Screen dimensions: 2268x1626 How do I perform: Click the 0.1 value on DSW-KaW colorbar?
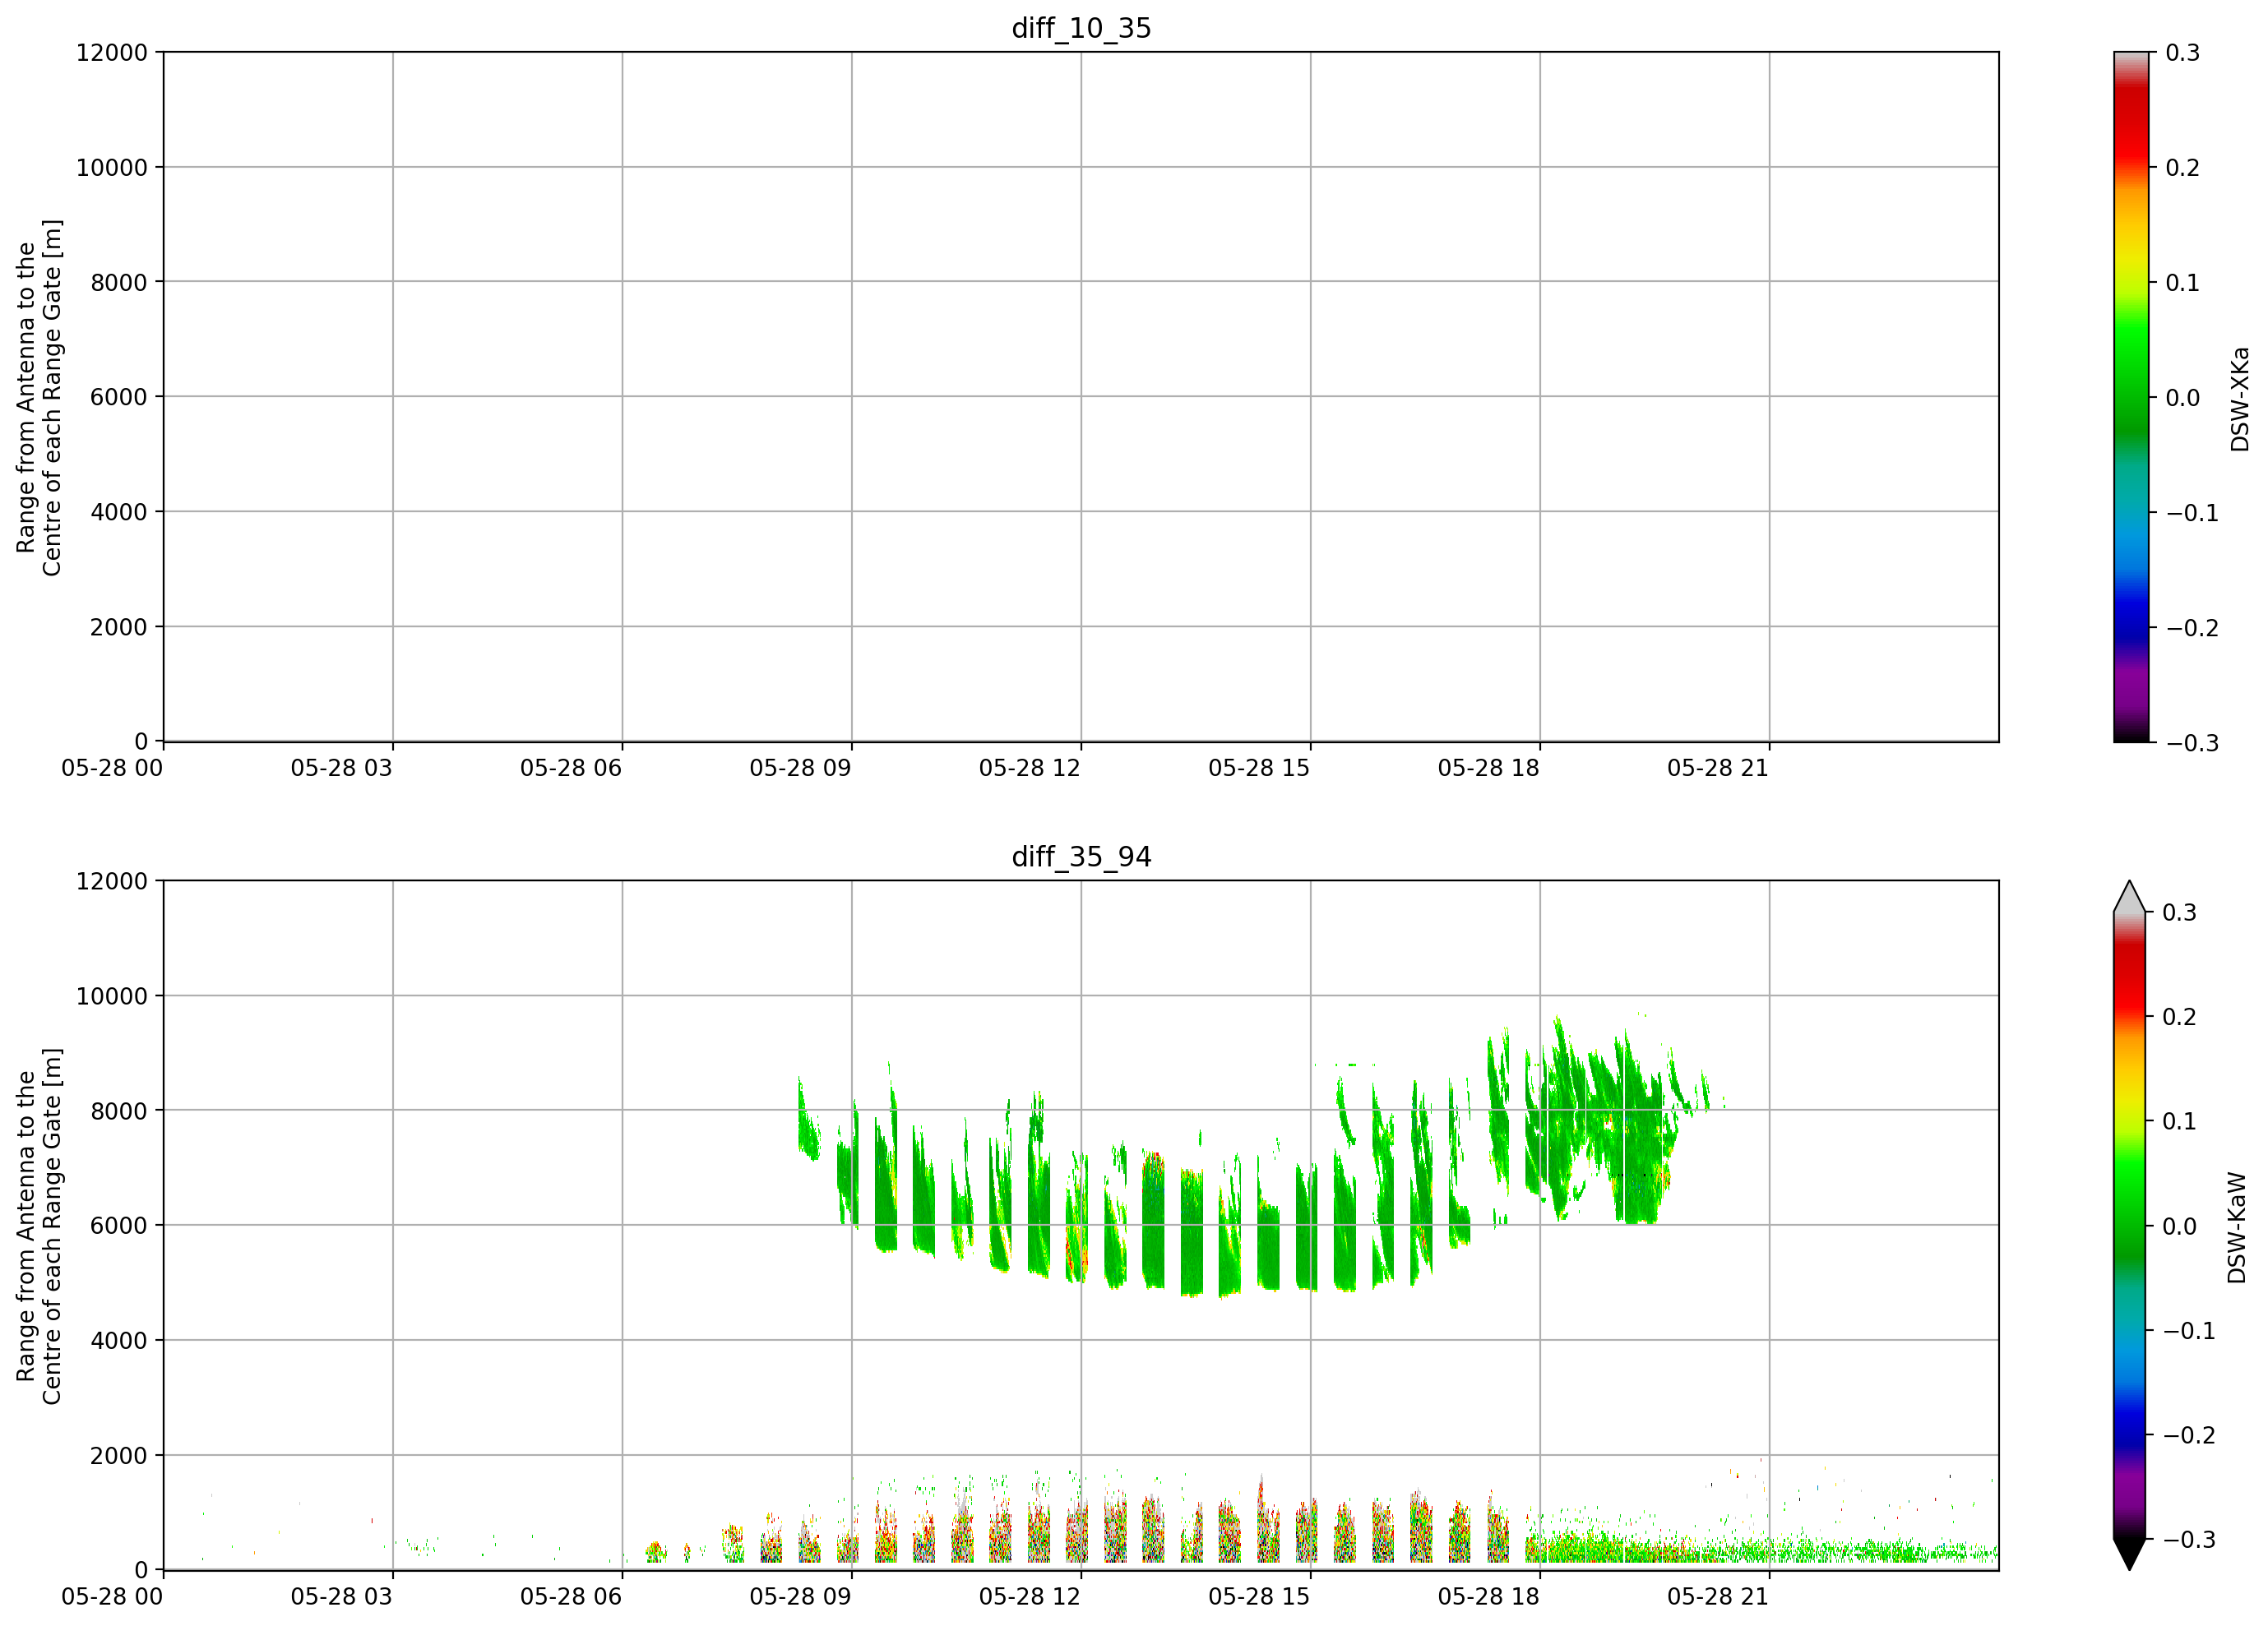click(2179, 1120)
